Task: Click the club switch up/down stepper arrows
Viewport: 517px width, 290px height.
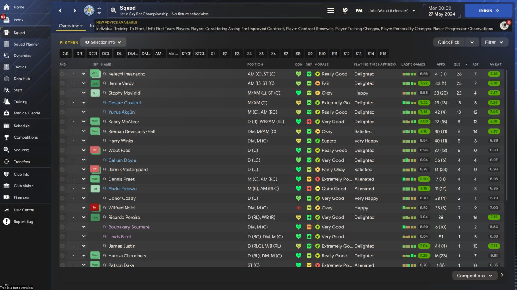Action: 99,10
